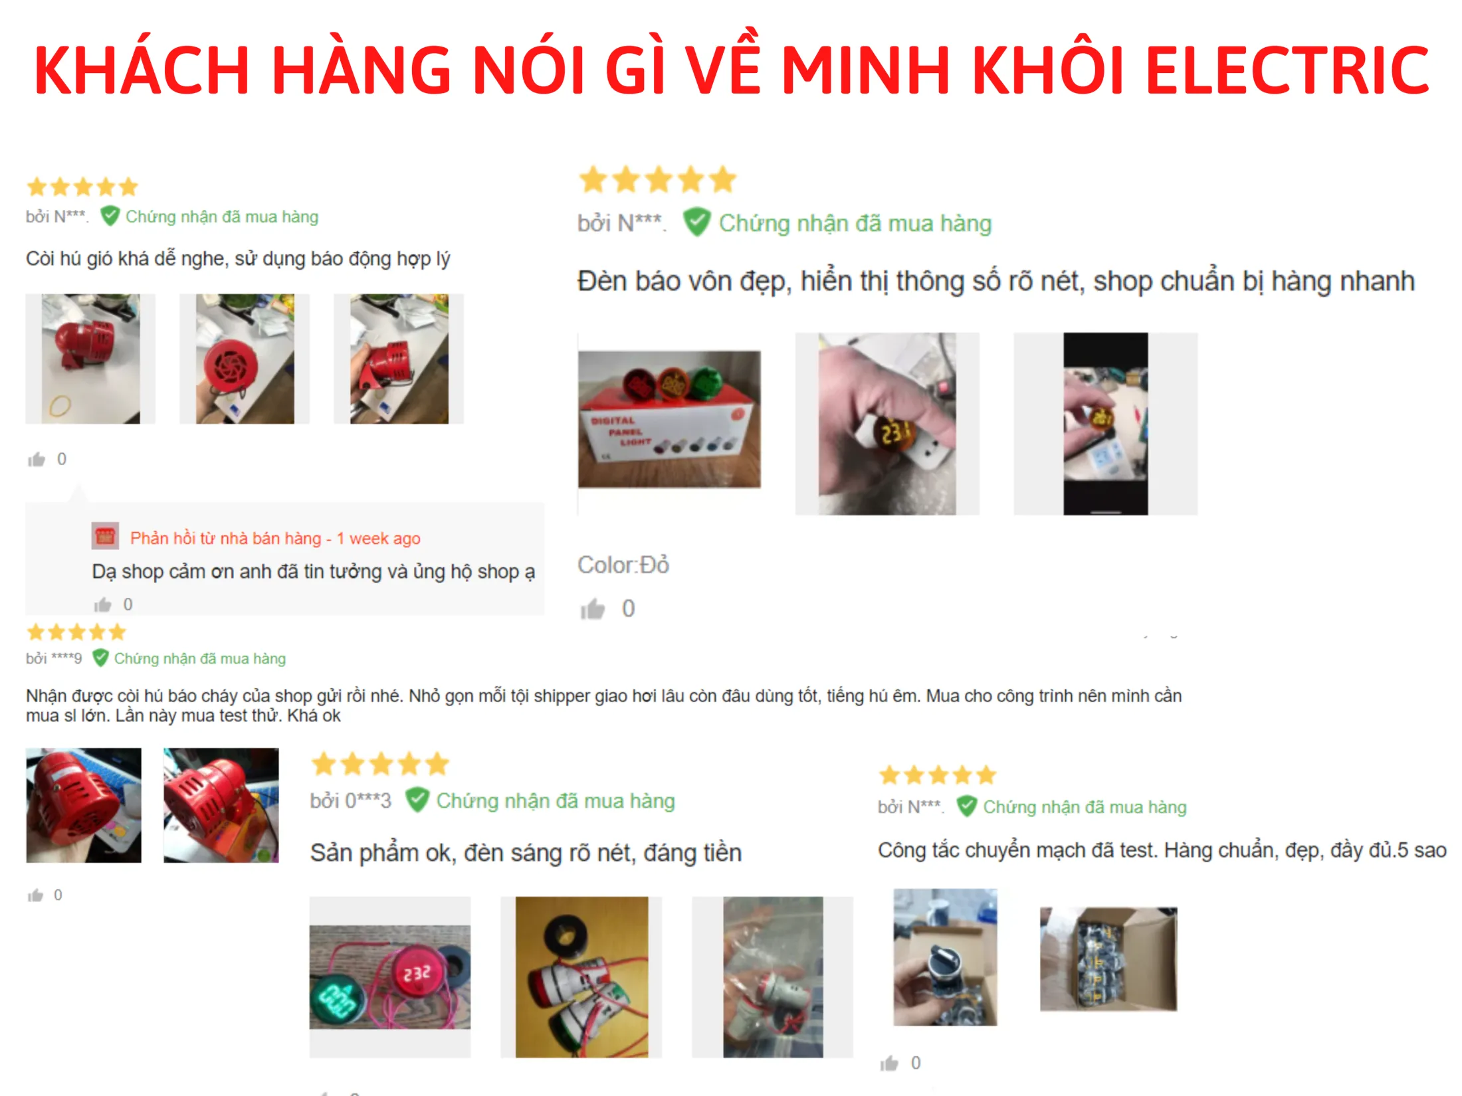The width and height of the screenshot is (1462, 1096).
Task: Click the seller shop icon beside Phản hồi từ nhà bán hàng
Action: (105, 536)
